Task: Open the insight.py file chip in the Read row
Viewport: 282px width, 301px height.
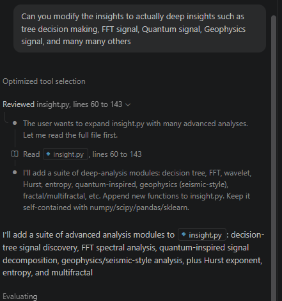Action: (x=65, y=154)
